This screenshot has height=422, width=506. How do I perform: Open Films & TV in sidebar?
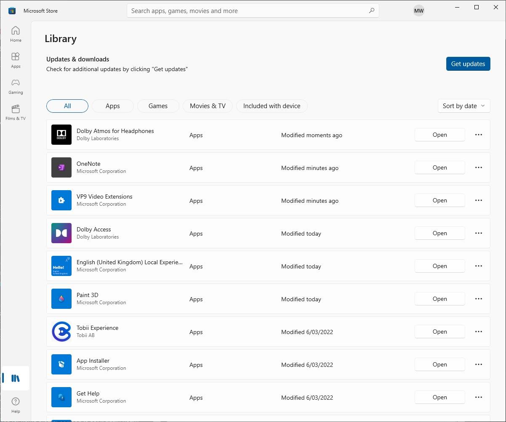(x=16, y=112)
